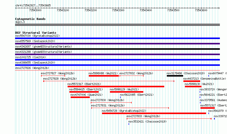Select the small blue nsv5622085 marker
Viewport: 227px width, 134px height.
120,97
